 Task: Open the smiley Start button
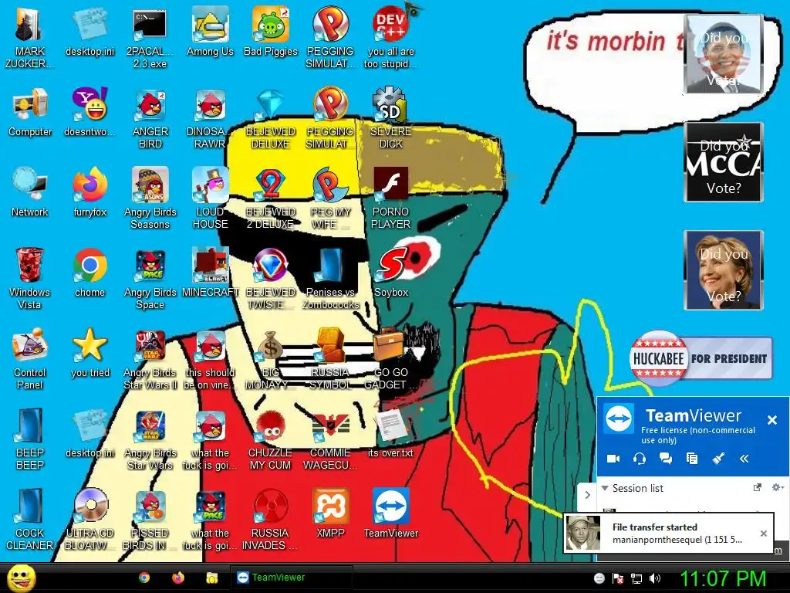[21, 578]
